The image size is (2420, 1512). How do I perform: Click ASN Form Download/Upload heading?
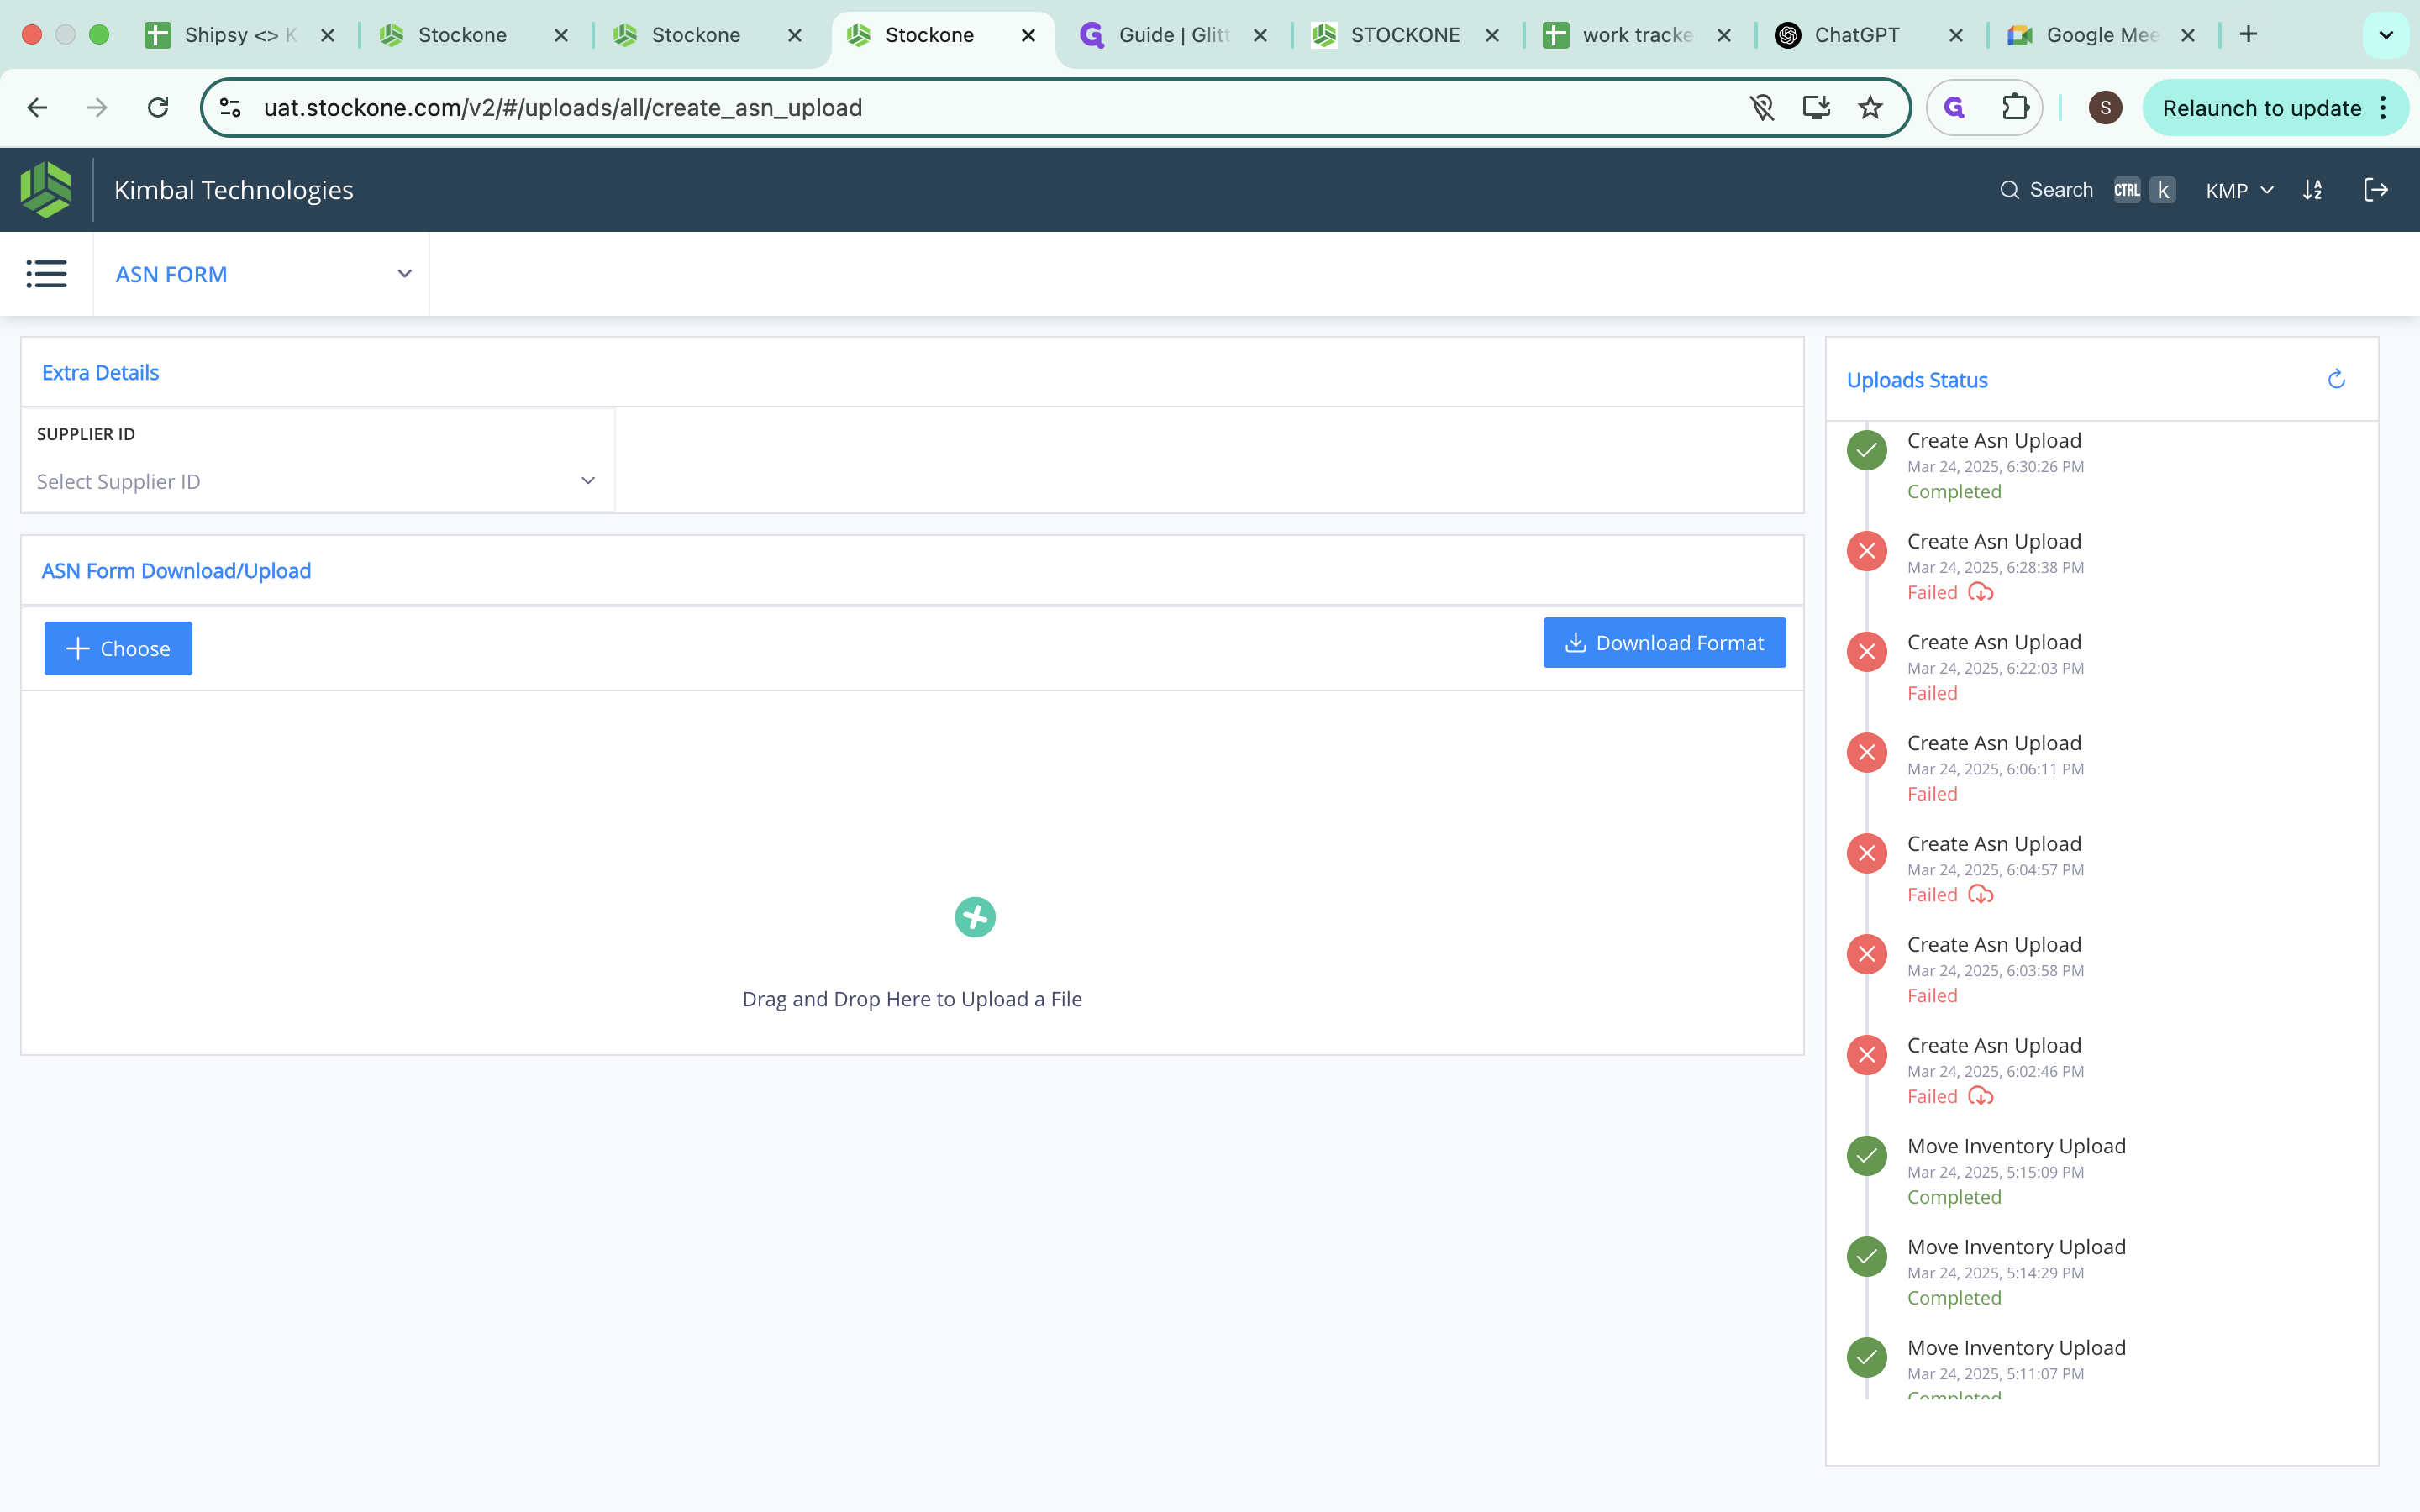(176, 570)
